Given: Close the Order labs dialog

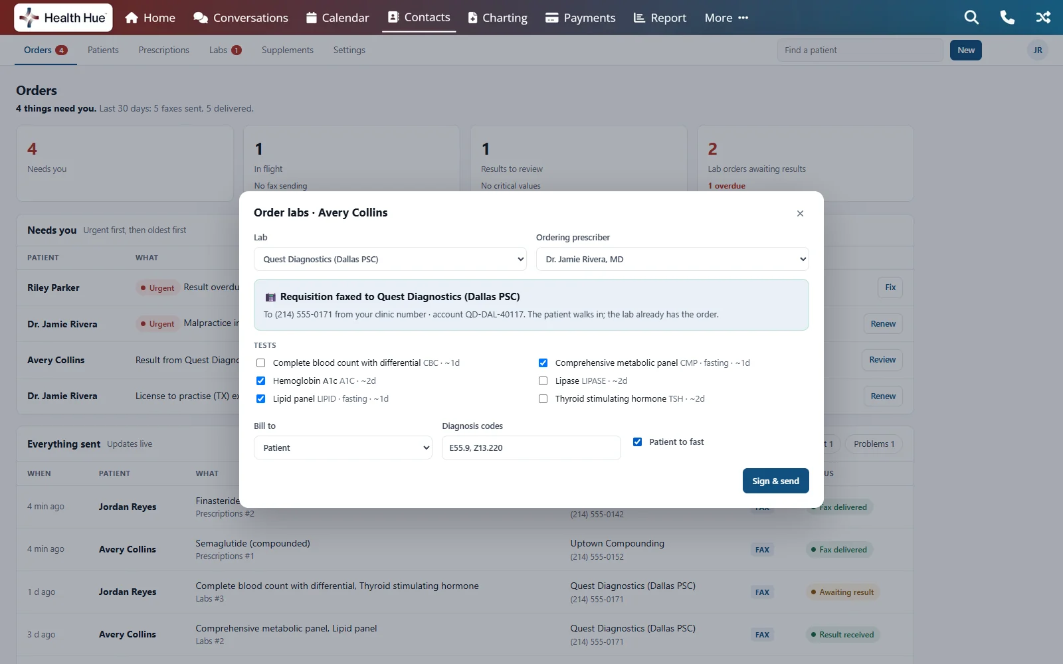Looking at the screenshot, I should [x=800, y=213].
